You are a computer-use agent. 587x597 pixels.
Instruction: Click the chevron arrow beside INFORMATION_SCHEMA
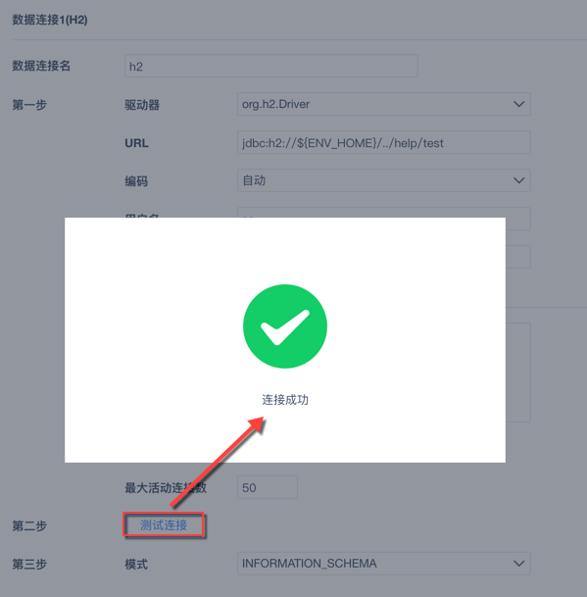[518, 563]
